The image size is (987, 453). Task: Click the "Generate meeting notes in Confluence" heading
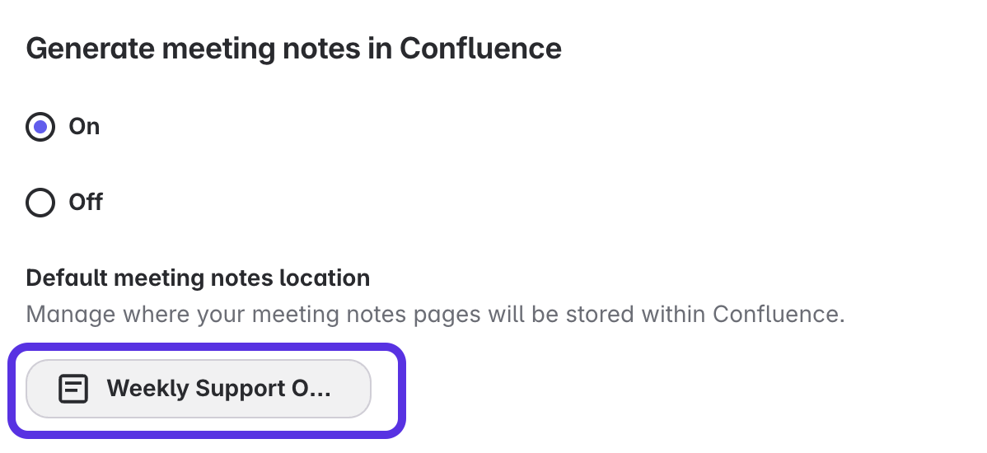293,49
